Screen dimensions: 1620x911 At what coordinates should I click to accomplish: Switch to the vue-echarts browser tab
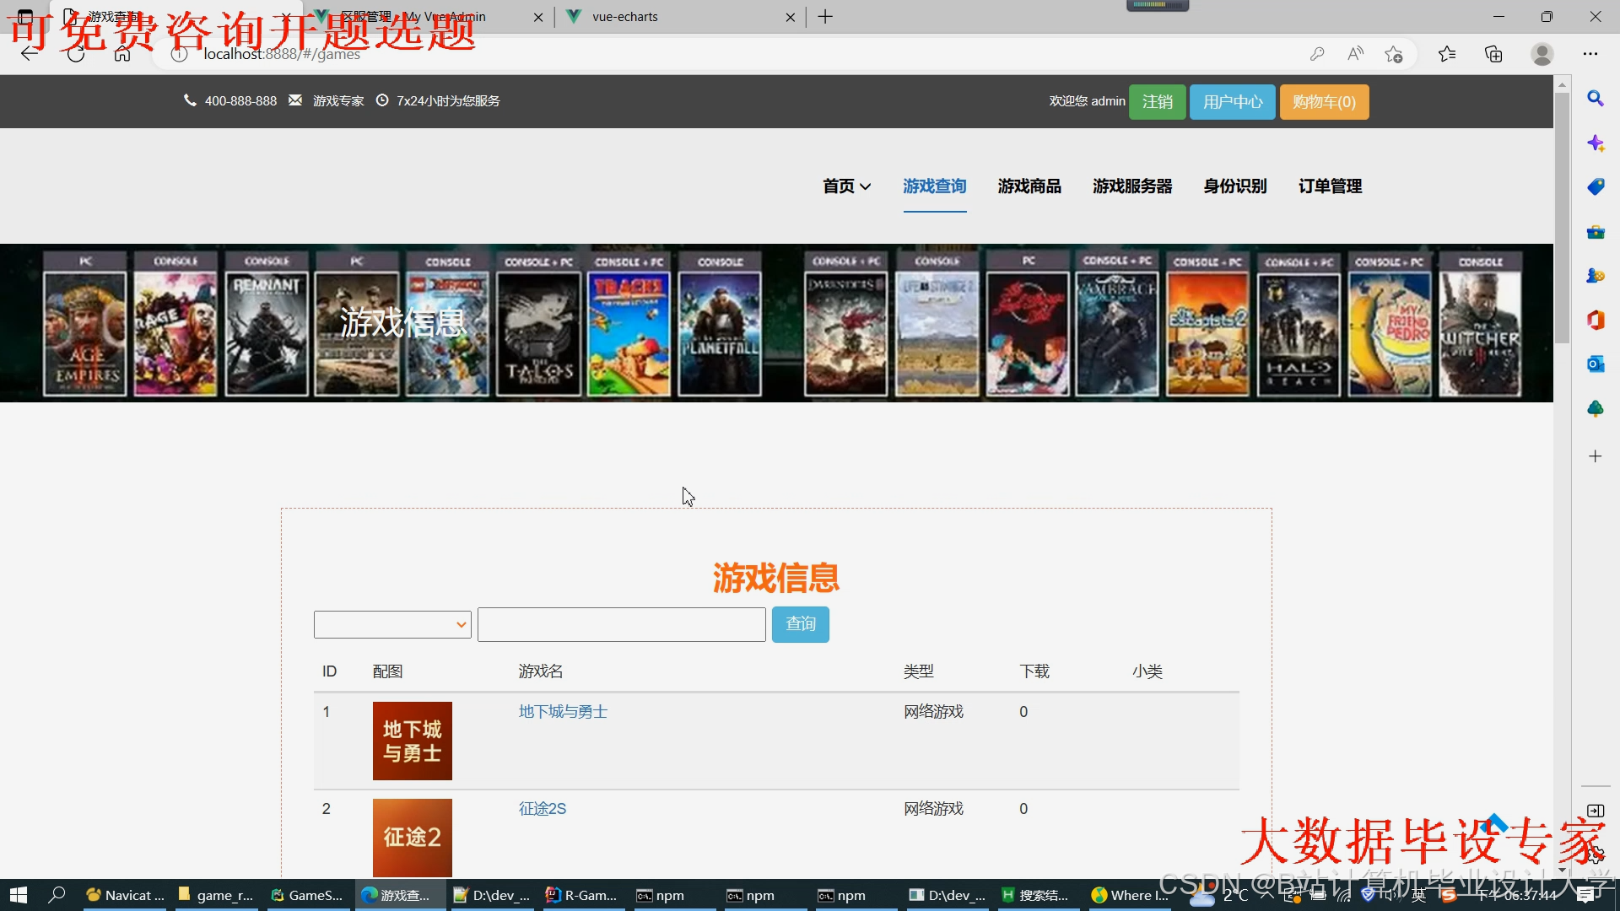pos(624,17)
